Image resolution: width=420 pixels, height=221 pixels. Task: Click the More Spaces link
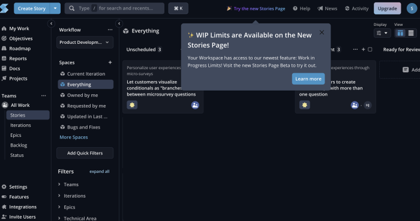(74, 137)
